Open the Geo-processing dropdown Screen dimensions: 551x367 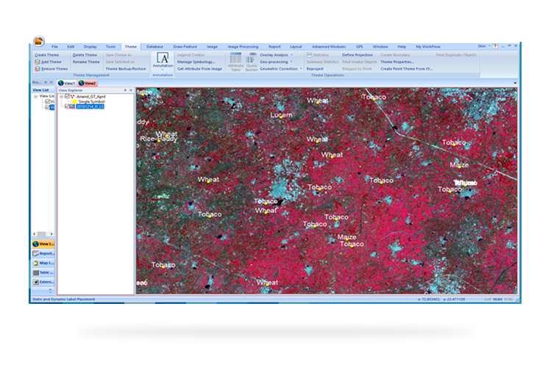291,62
